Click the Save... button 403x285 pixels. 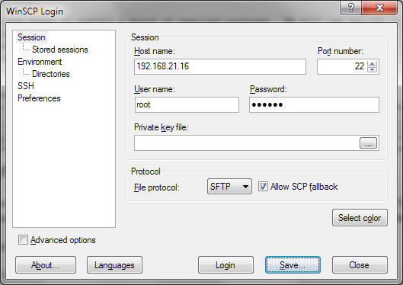click(x=293, y=265)
